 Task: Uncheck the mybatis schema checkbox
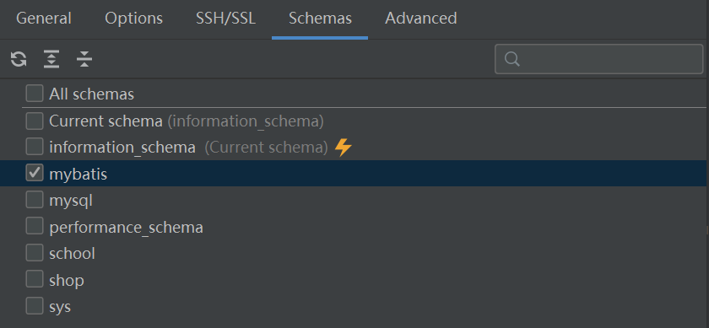[x=35, y=173]
